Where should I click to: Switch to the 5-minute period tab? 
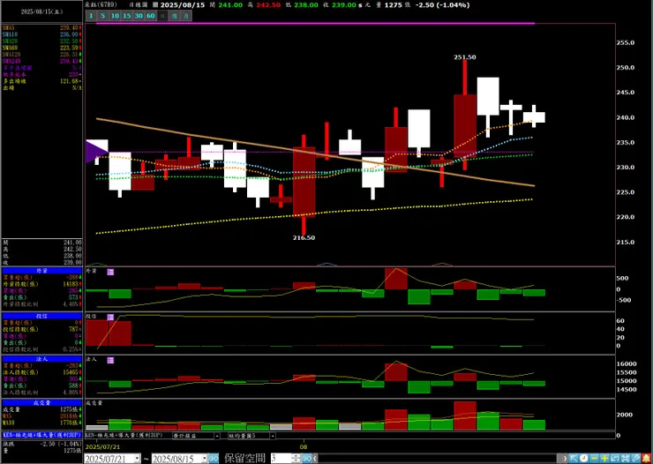pyautogui.click(x=102, y=16)
